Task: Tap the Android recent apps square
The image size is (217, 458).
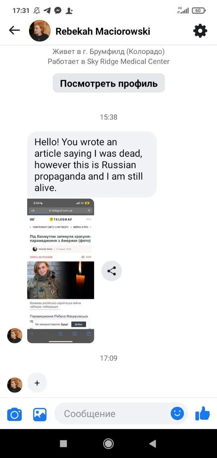Action: 63,444
